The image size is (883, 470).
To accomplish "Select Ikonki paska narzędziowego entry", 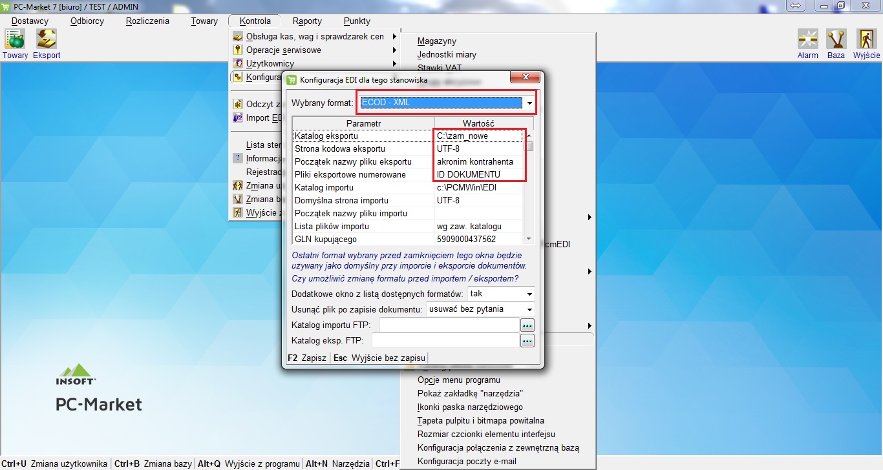I will 470,407.
